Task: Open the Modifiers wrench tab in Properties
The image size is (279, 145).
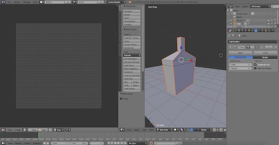Action: 256,31
